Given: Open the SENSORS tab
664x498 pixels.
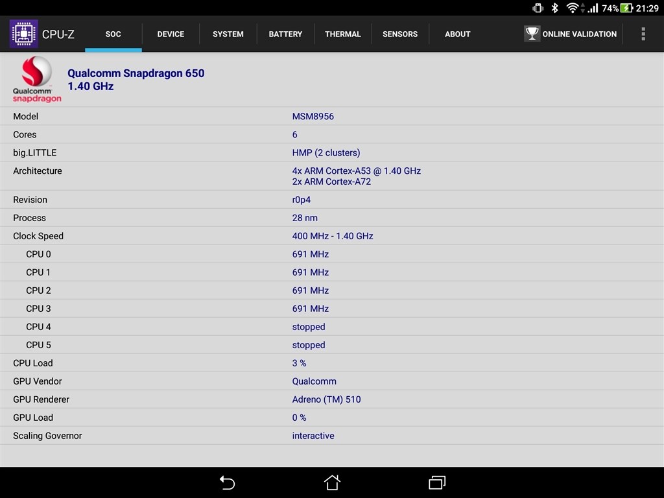Looking at the screenshot, I should [400, 34].
